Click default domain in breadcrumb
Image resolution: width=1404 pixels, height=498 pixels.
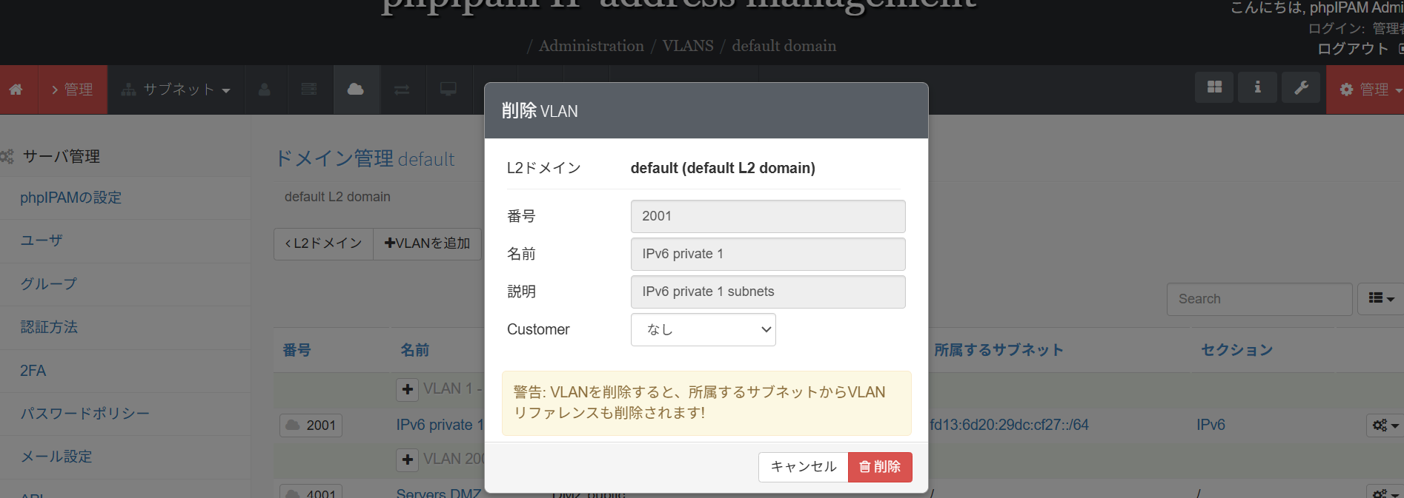tap(784, 46)
